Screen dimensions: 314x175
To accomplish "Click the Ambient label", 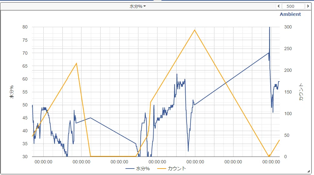I will point(290,14).
